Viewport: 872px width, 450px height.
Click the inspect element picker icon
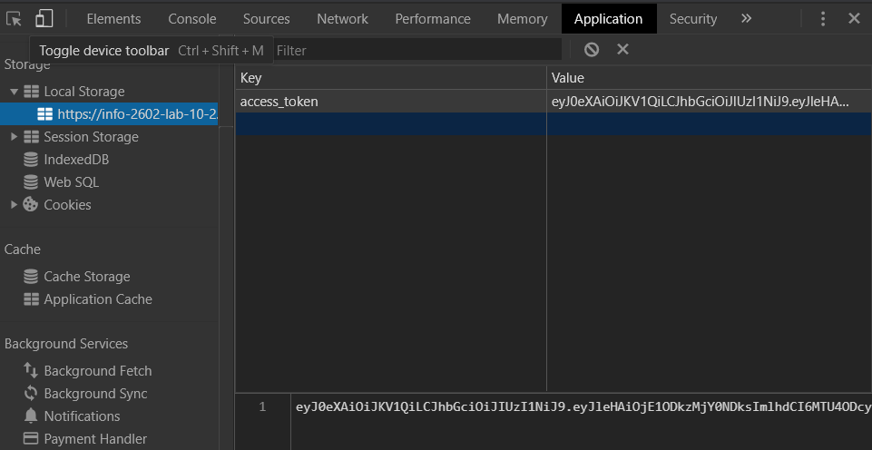tap(15, 18)
